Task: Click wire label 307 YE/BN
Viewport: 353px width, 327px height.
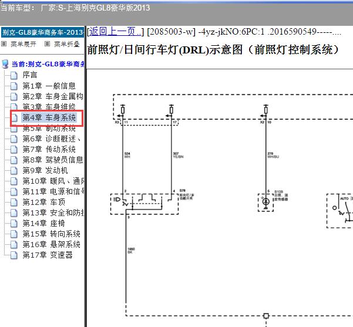Action: (x=178, y=155)
